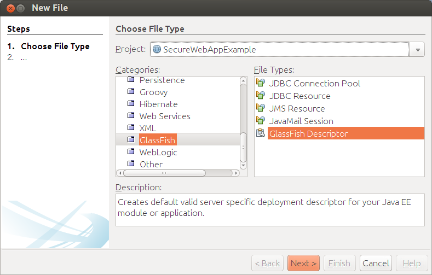Select the WebLogic category
432x275 pixels.
(158, 153)
